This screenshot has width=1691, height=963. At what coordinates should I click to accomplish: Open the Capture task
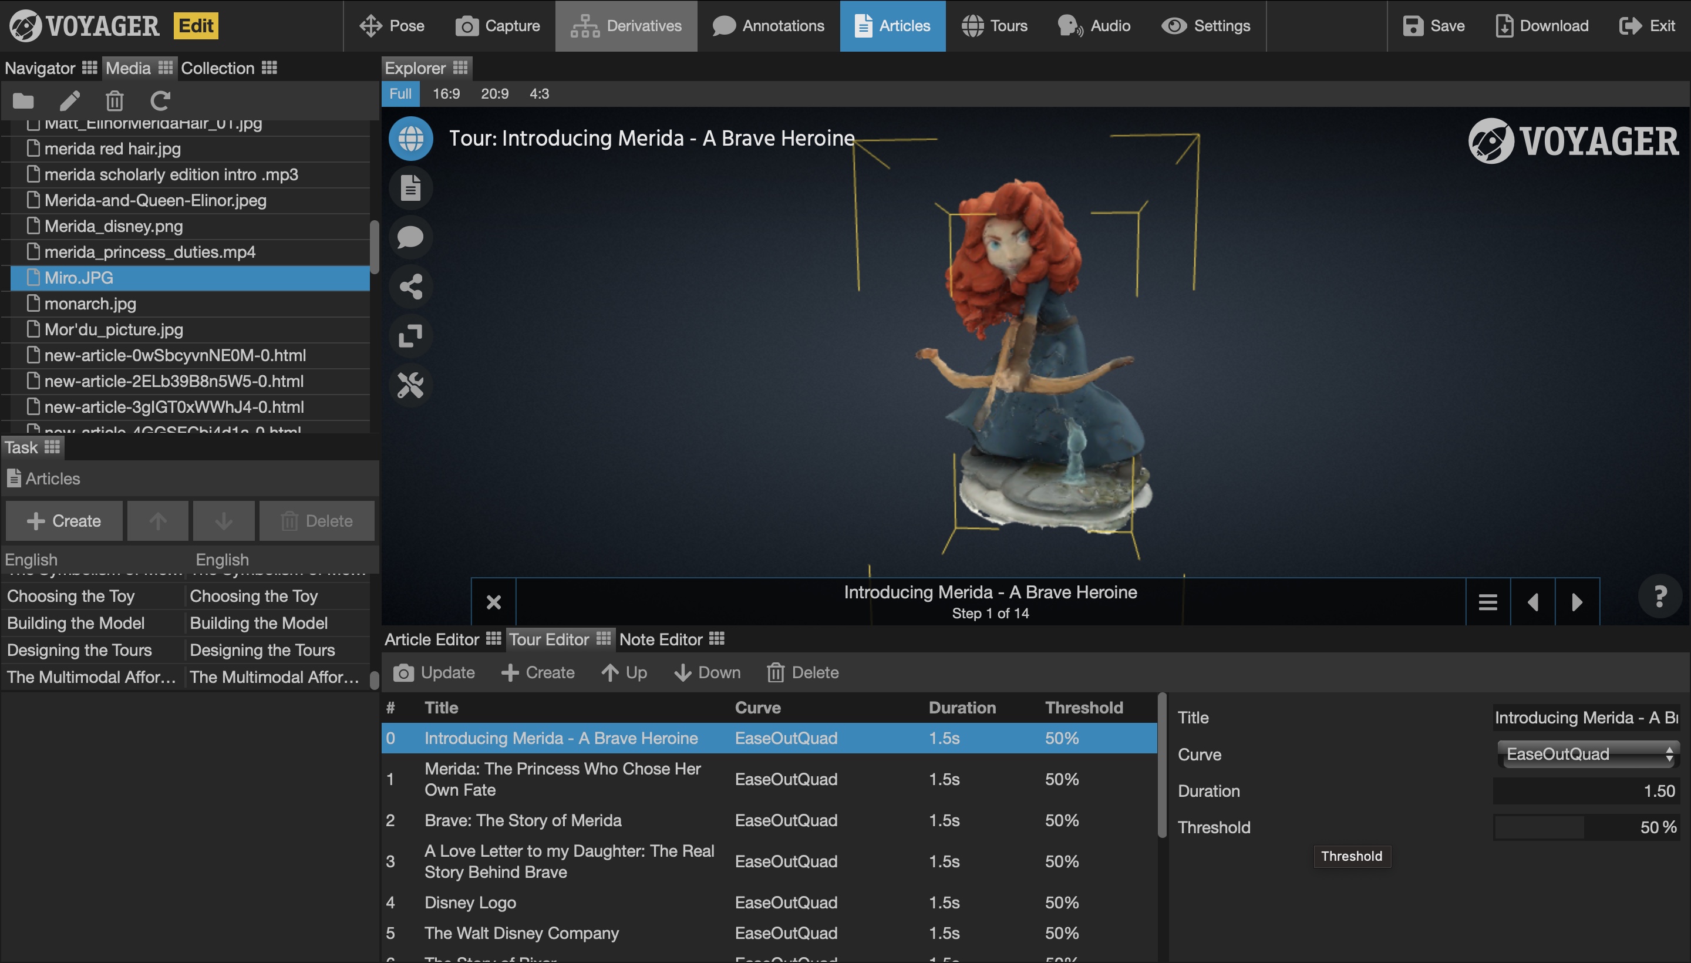tap(497, 26)
